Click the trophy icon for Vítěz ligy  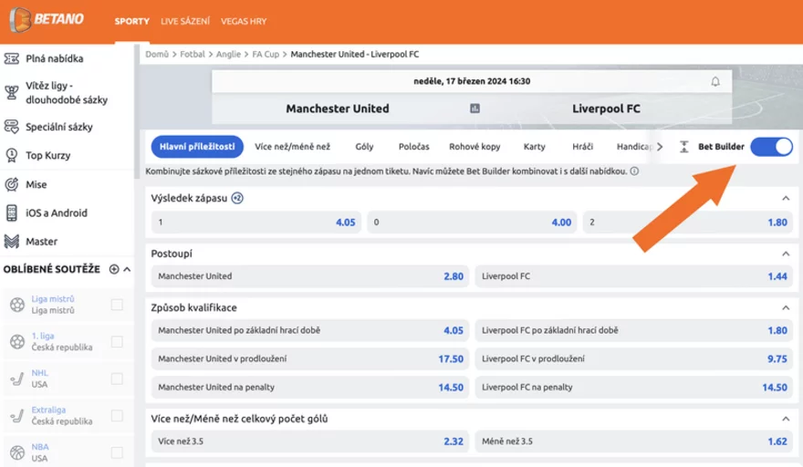[x=12, y=93]
